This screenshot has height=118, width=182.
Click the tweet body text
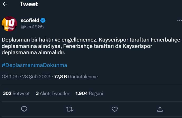coord(91,46)
